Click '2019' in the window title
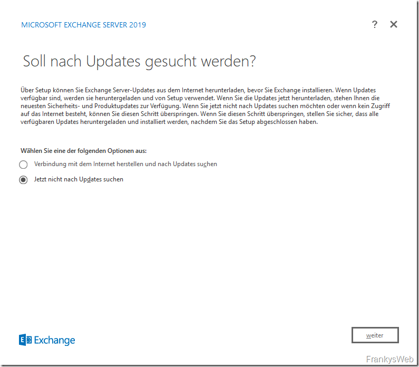Image resolution: width=419 pixels, height=367 pixels. [137, 25]
